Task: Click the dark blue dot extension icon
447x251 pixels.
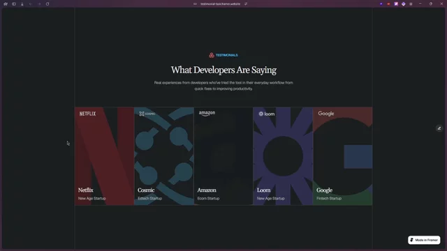Action: (381, 4)
